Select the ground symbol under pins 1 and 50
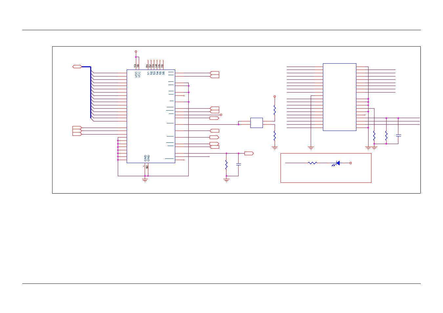The width and height of the screenshot is (443, 313). 145,180
